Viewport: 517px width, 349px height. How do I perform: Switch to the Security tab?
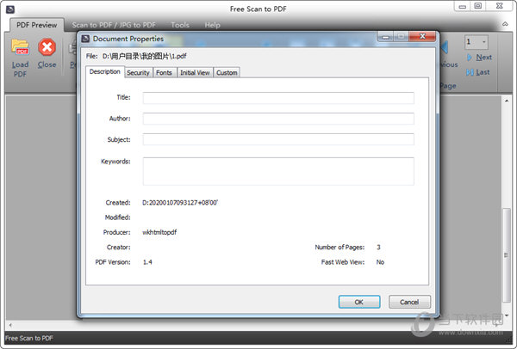click(138, 73)
